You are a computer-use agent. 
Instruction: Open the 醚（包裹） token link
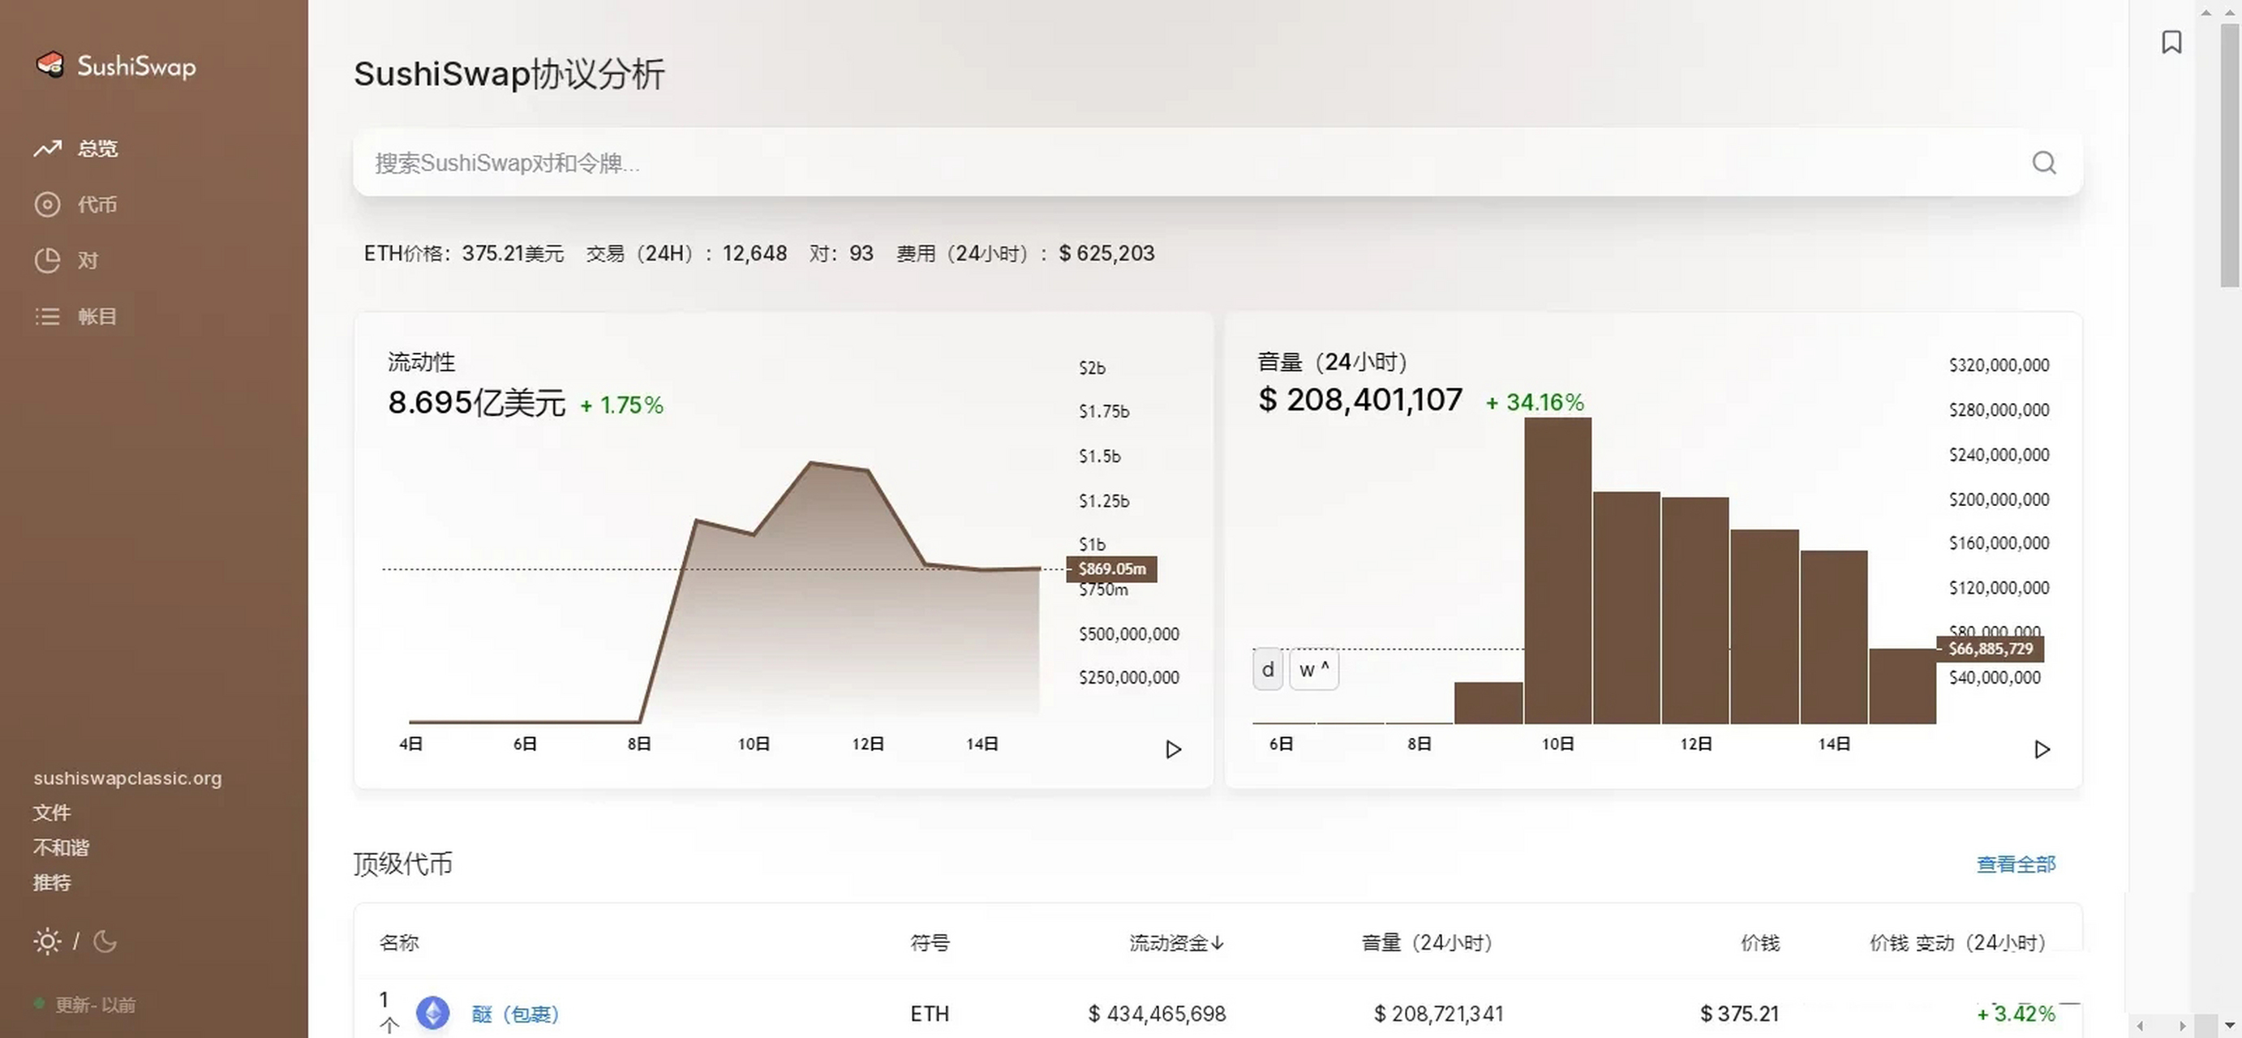(x=515, y=1014)
